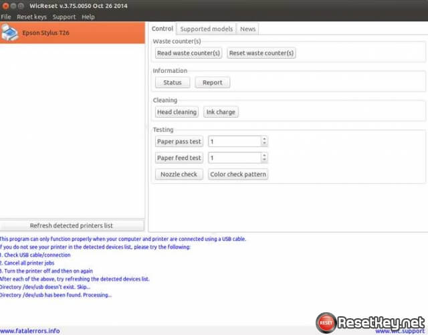Increase the Paper feed test count

pos(264,155)
